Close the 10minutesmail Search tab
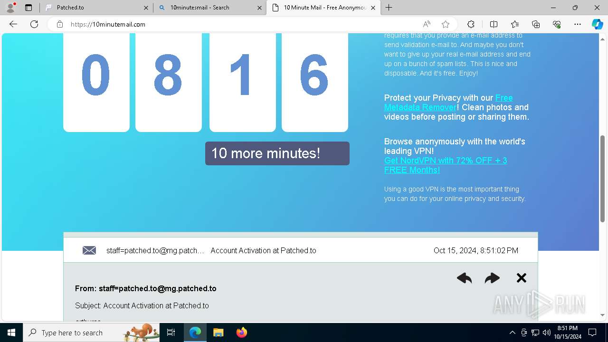Image resolution: width=608 pixels, height=342 pixels. [259, 8]
